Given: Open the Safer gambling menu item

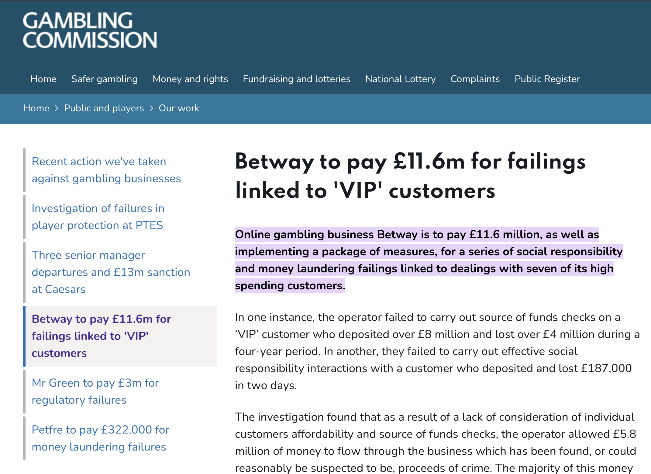Looking at the screenshot, I should [105, 79].
